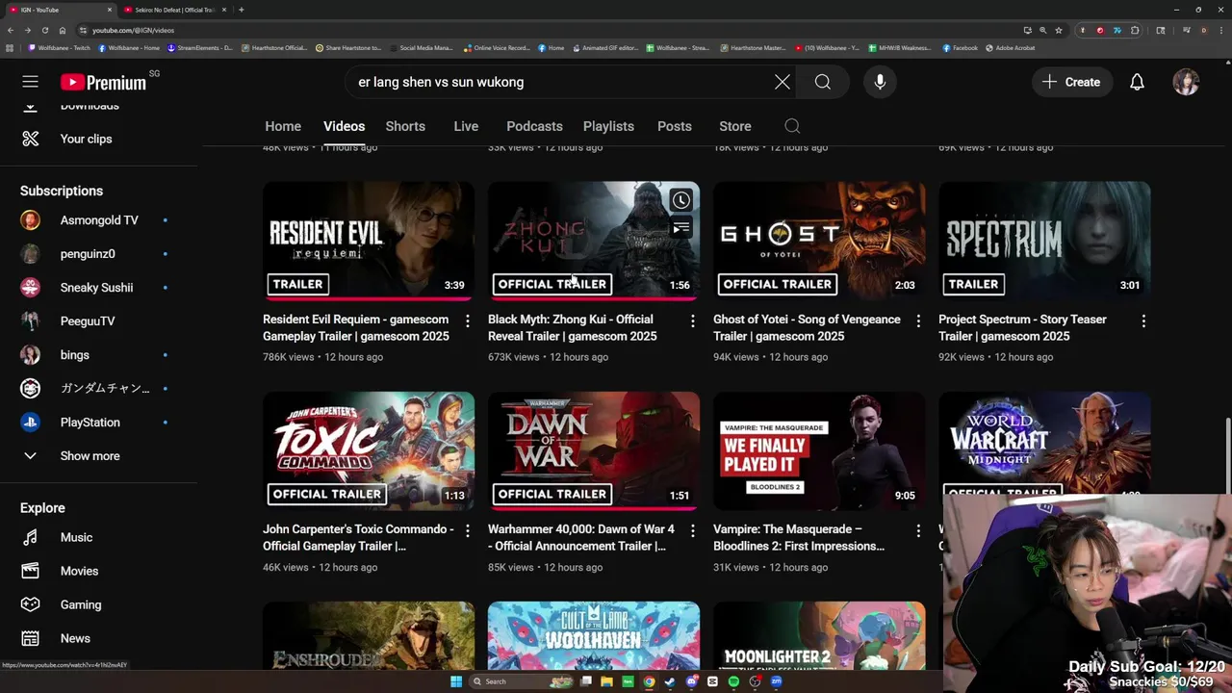The image size is (1232, 693).
Task: Open the Store tab
Action: tap(735, 126)
